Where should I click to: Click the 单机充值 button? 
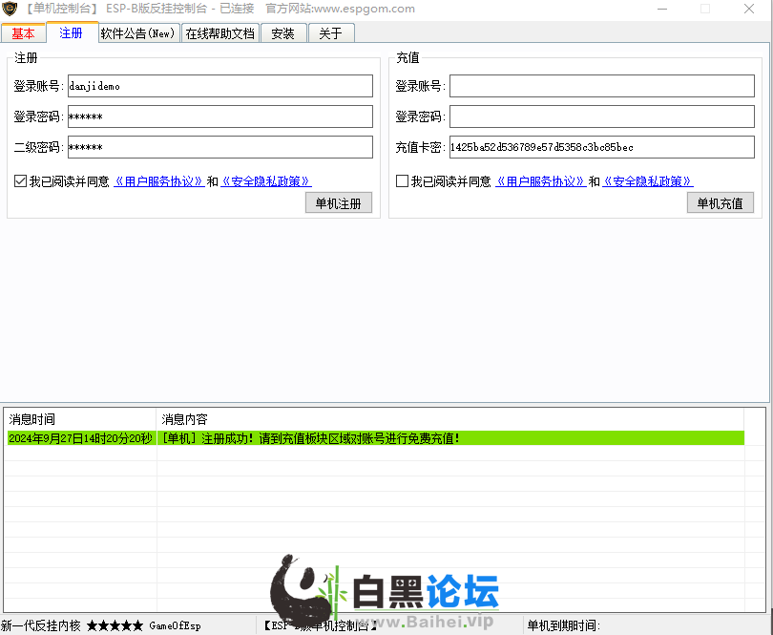coord(721,203)
